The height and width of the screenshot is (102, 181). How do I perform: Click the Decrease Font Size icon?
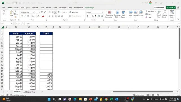[45, 12]
